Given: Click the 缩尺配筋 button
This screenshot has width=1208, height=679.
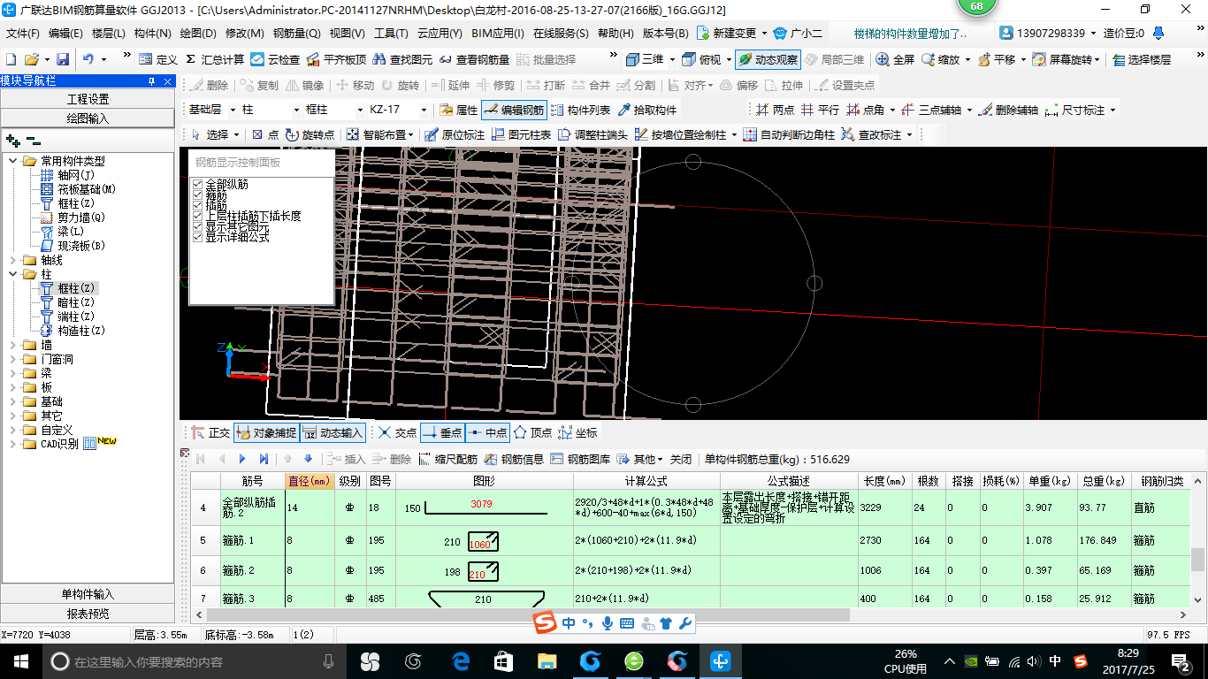Looking at the screenshot, I should pyautogui.click(x=447, y=459).
